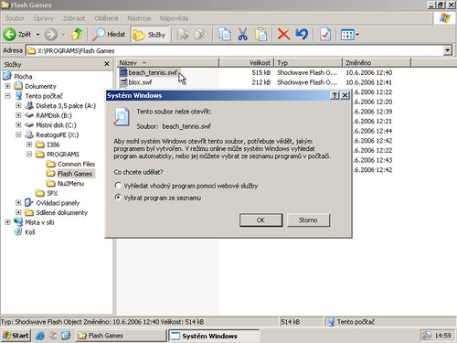
Task: Click the address path field
Action: pos(235,50)
